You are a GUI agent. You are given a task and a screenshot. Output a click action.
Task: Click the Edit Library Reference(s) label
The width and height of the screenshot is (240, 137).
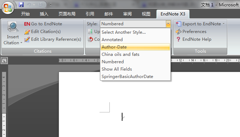click(56, 39)
